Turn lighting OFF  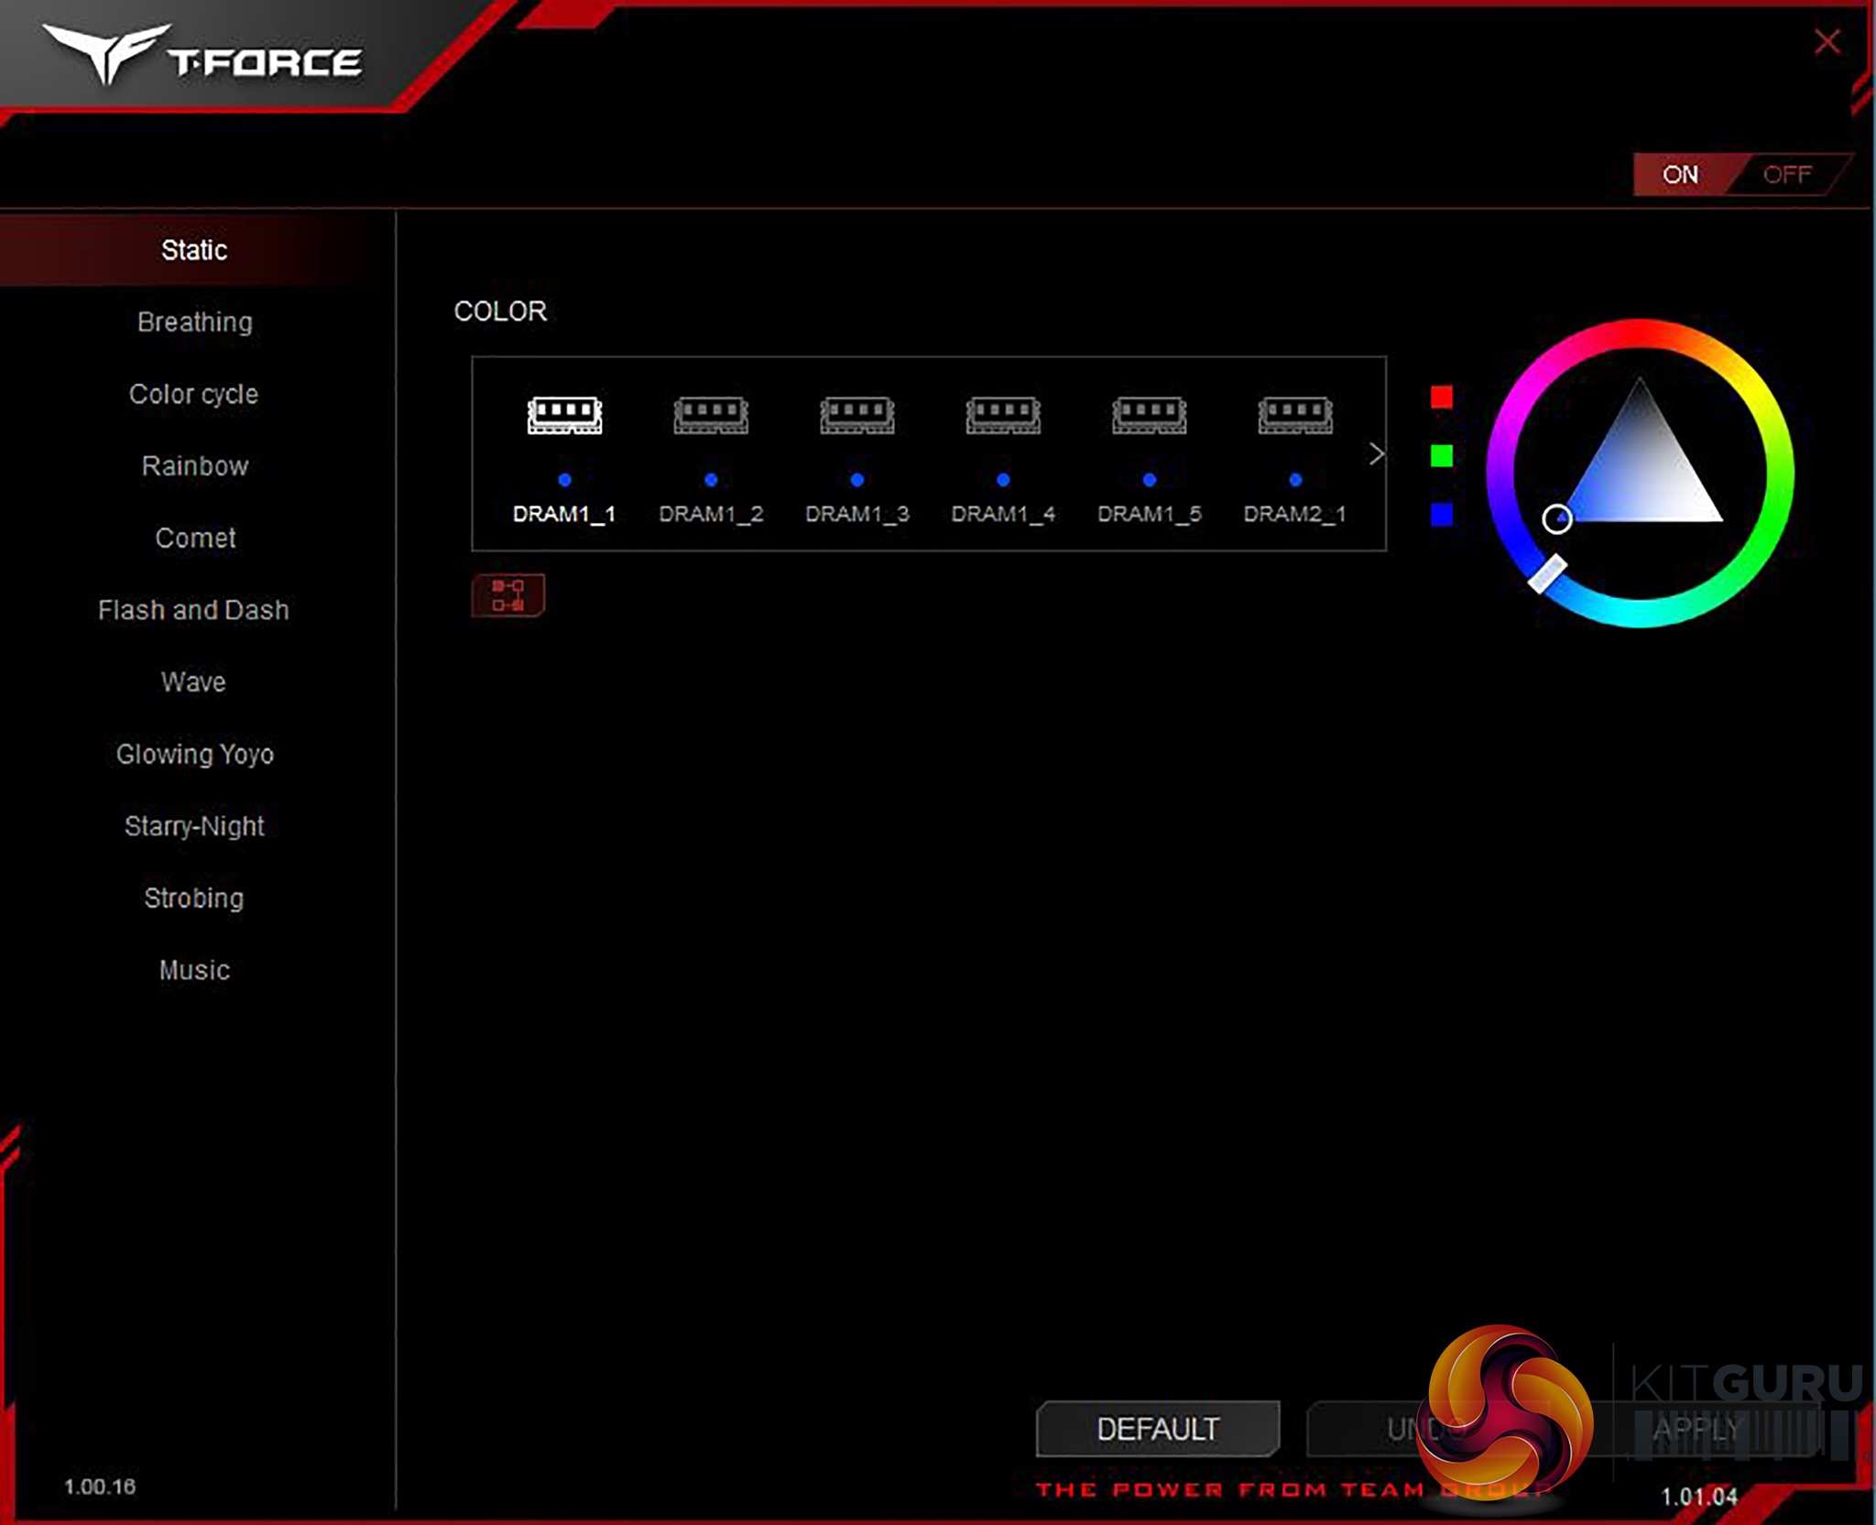tap(1786, 175)
